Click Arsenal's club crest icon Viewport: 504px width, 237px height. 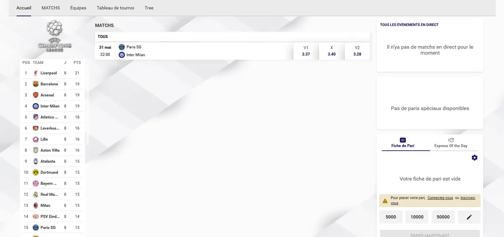pos(36,95)
